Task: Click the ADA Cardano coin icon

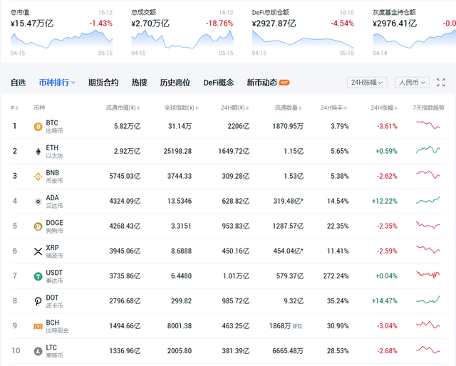Action: pyautogui.click(x=38, y=202)
